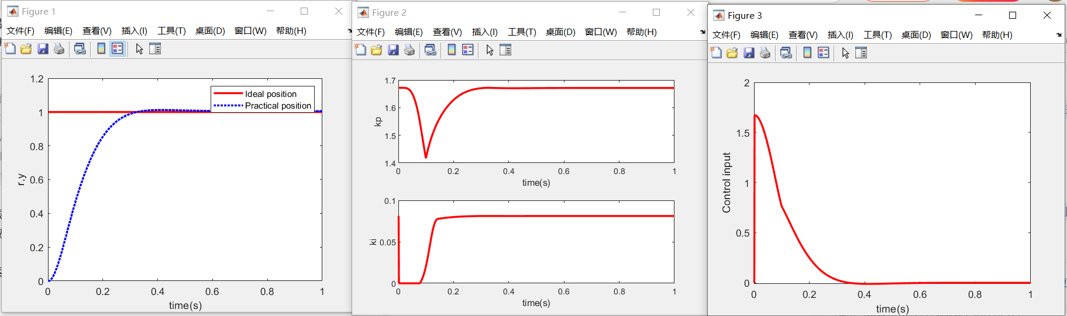Open 插入(I) menu in Figure 3
This screenshot has height=316, width=1067.
pyautogui.click(x=841, y=35)
